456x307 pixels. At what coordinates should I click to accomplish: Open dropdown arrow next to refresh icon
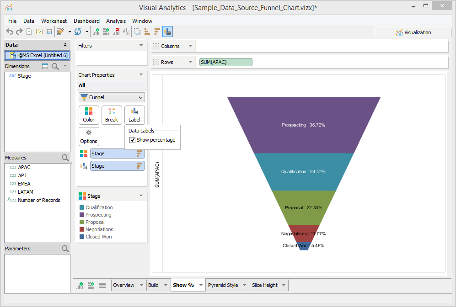pyautogui.click(x=87, y=32)
